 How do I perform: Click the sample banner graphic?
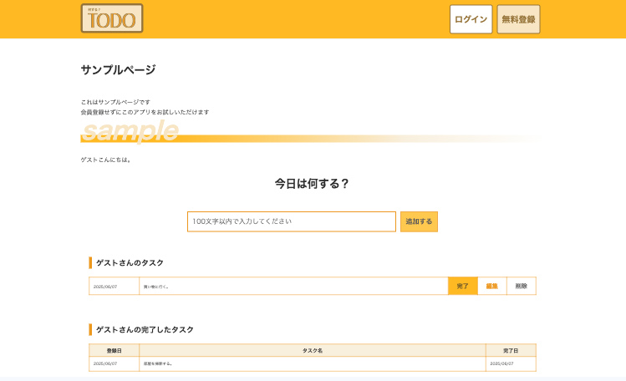pyautogui.click(x=130, y=132)
